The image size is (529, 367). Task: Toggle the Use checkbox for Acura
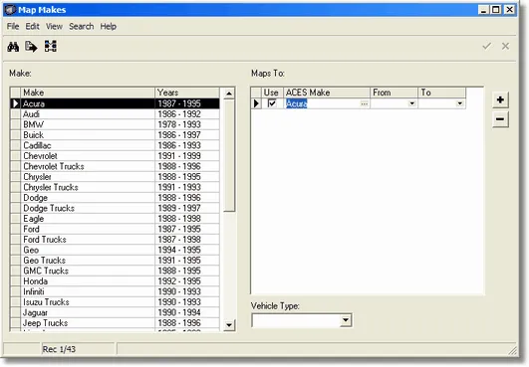[x=272, y=103]
